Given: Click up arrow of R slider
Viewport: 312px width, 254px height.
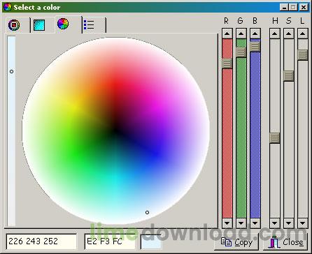Looking at the screenshot, I should [x=227, y=33].
